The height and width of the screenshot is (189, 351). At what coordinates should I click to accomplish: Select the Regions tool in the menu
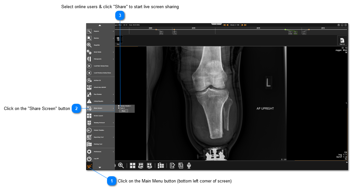pos(98,31)
